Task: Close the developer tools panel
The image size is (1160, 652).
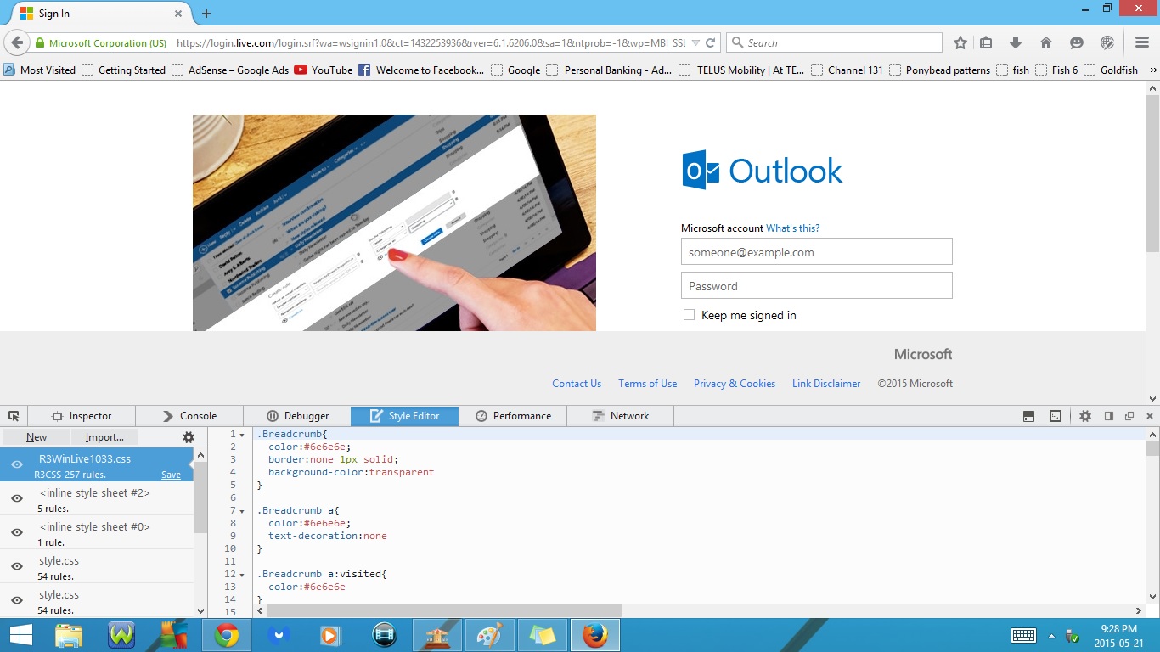Action: 1150,416
